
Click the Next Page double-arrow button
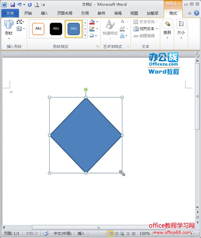(x=198, y=222)
